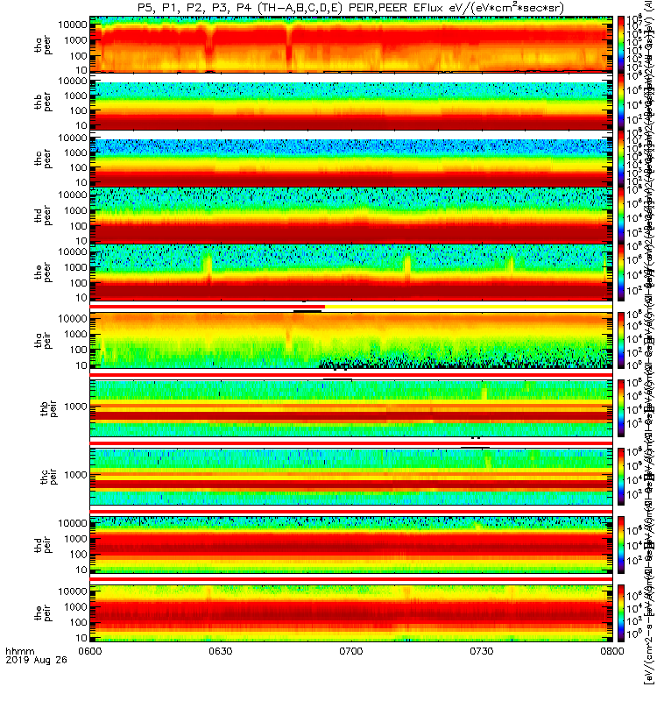Click the 'the peer' spectrogram panel
This screenshot has width=657, height=701.
351,272
